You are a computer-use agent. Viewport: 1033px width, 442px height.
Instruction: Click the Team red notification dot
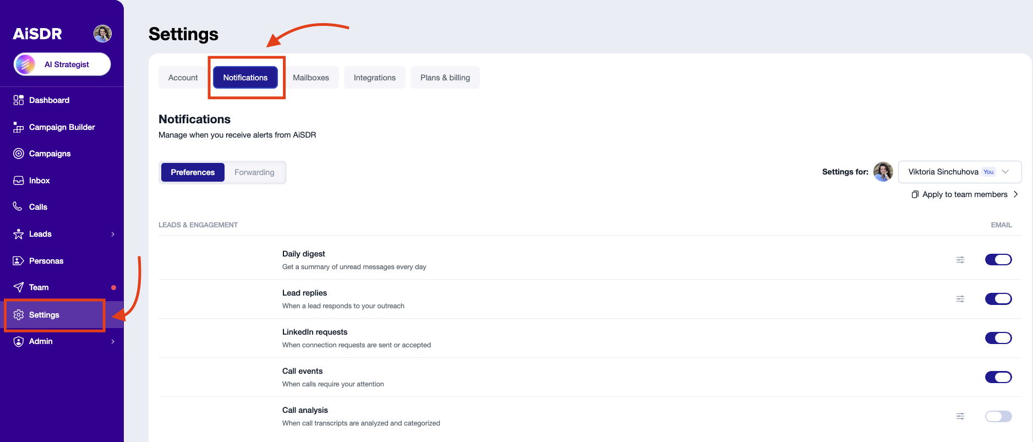click(113, 287)
